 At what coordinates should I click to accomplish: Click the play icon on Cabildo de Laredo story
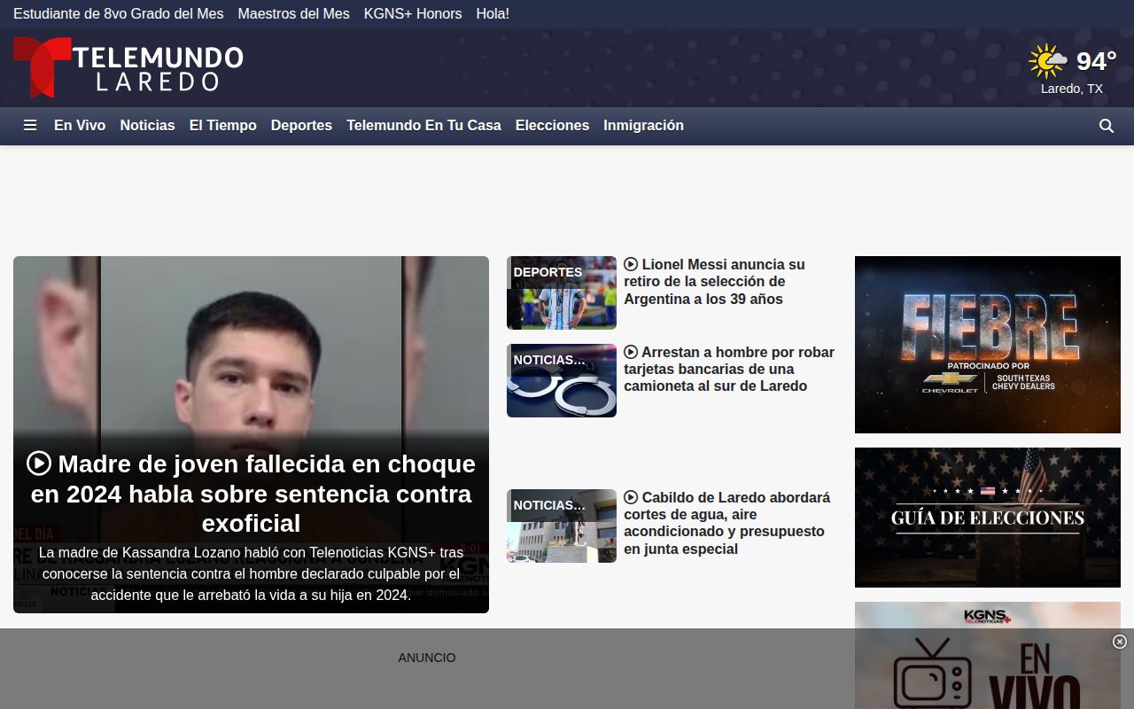click(631, 497)
